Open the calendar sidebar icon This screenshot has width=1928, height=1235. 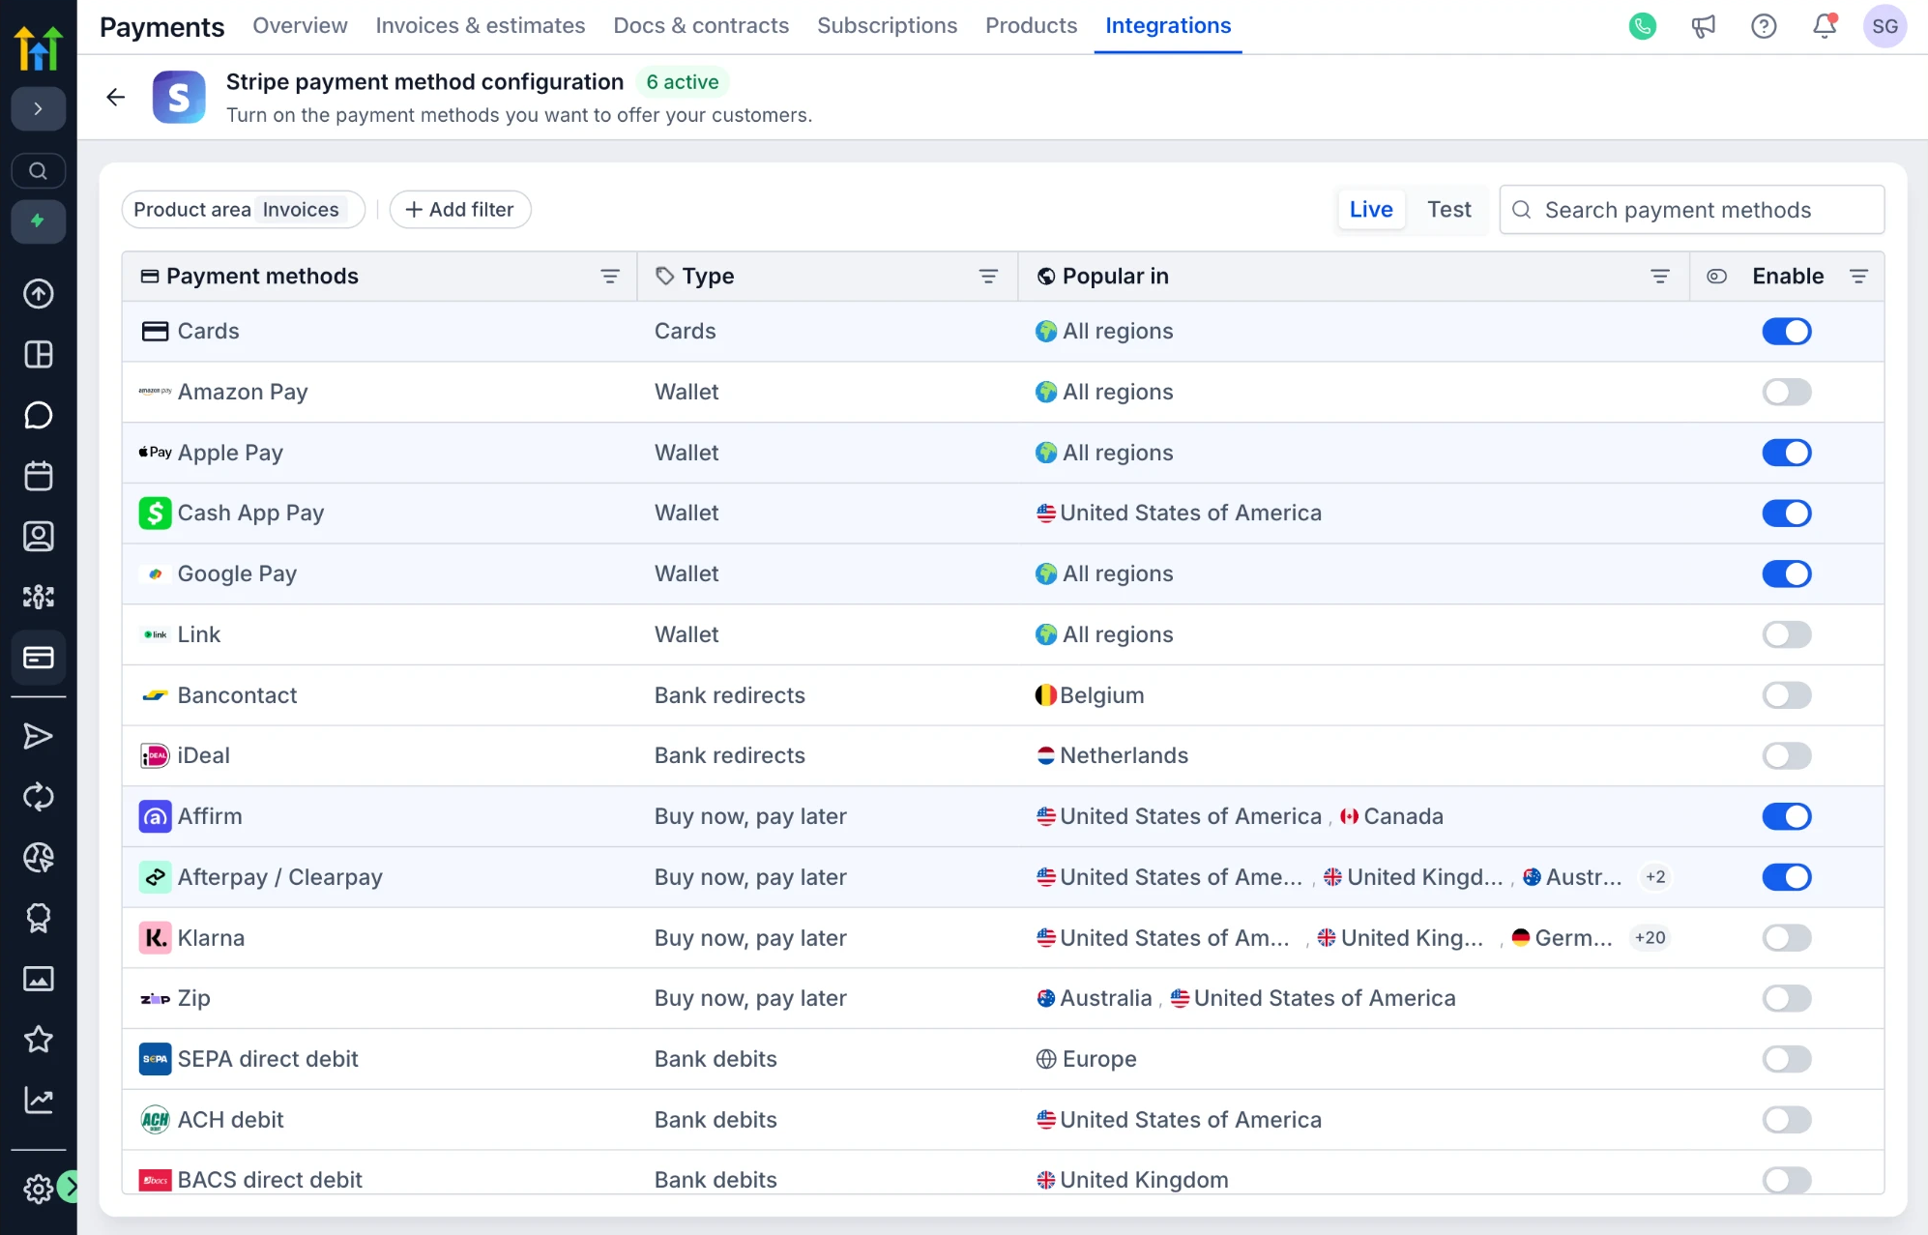pyautogui.click(x=38, y=476)
